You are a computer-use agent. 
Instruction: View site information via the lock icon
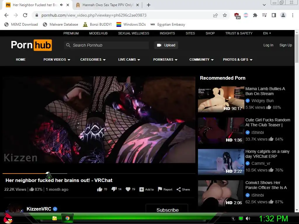pos(37,15)
